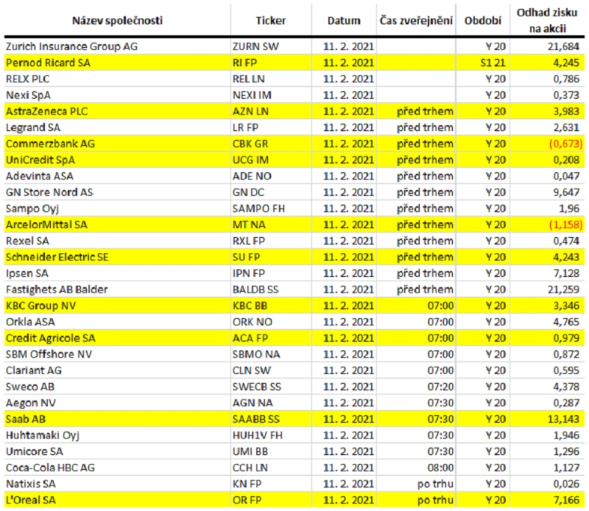The width and height of the screenshot is (589, 511).
Task: Click the 'Datum' column header
Action: [x=344, y=21]
